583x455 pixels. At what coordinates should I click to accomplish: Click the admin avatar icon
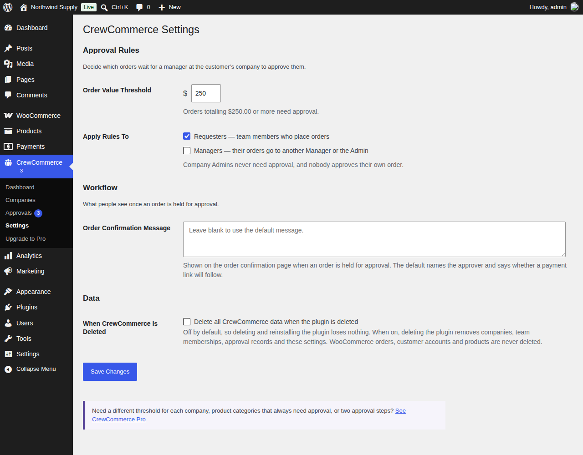click(x=574, y=7)
